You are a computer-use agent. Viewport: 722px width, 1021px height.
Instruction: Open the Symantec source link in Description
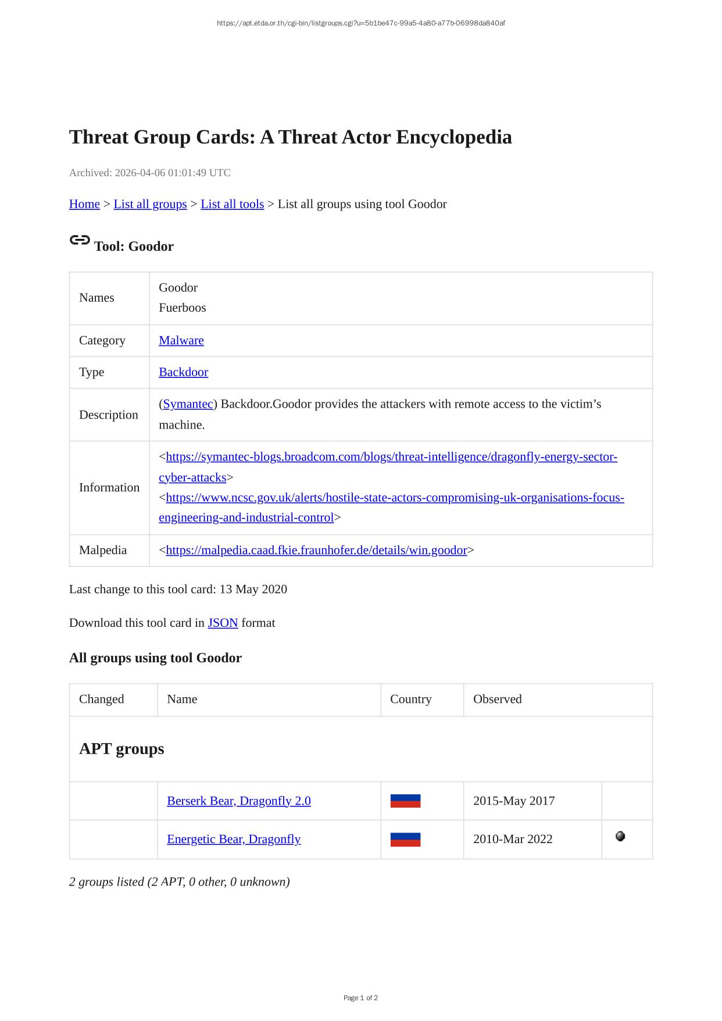(188, 404)
